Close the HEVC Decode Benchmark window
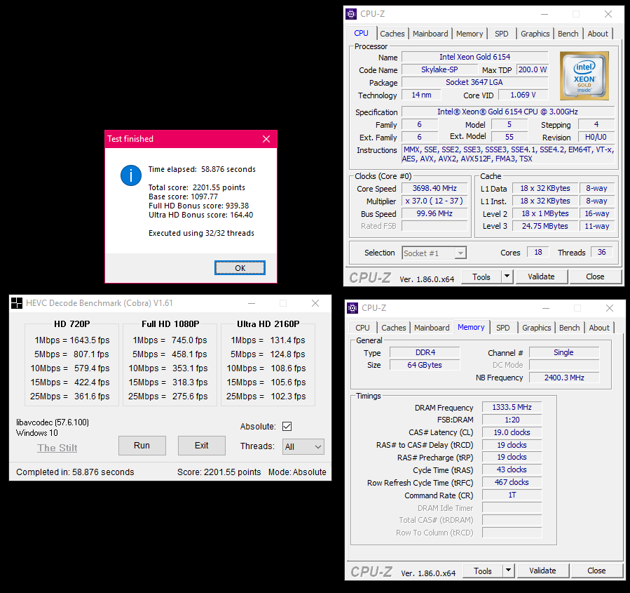Image resolution: width=630 pixels, height=593 pixels. click(x=315, y=303)
